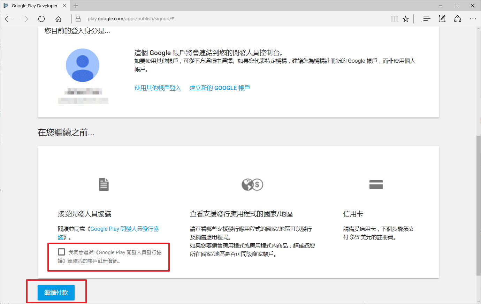This screenshot has width=481, height=304.
Task: Click the account avatar picture
Action: click(x=83, y=65)
